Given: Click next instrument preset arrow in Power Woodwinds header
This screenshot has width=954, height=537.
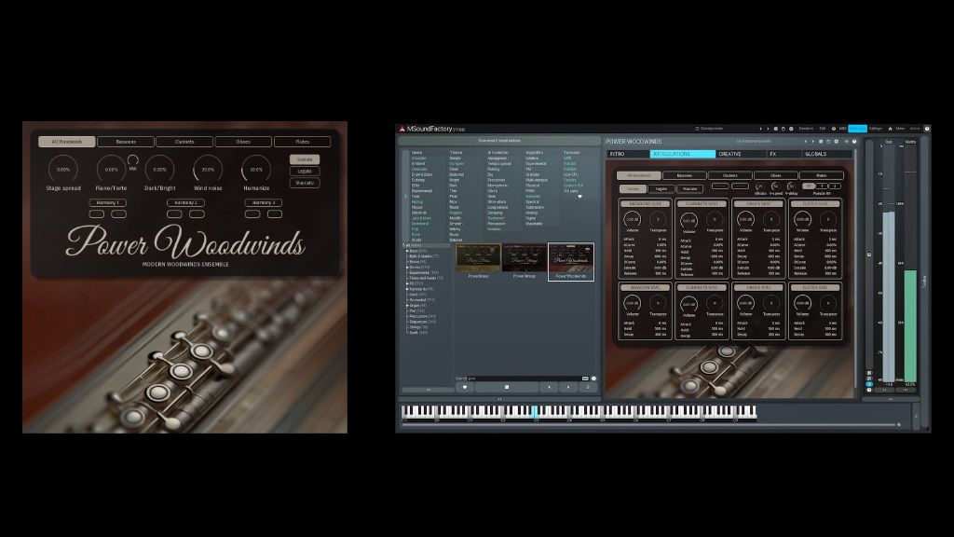Looking at the screenshot, I should tap(812, 142).
